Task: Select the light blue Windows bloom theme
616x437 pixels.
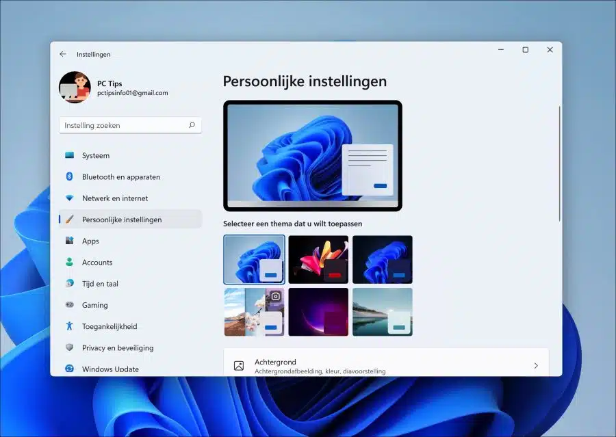Action: tap(254, 259)
